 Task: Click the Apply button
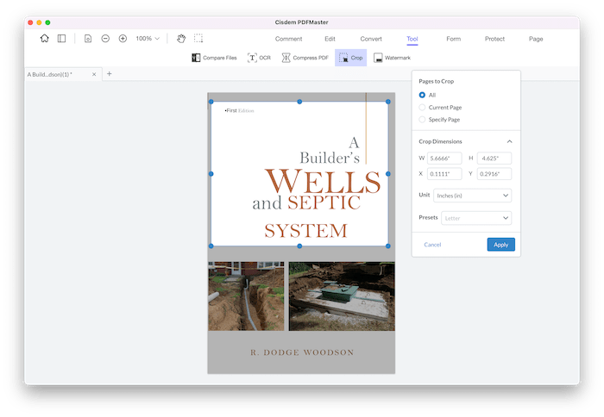(500, 245)
